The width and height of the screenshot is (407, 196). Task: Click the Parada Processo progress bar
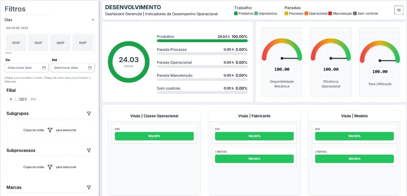(202, 54)
